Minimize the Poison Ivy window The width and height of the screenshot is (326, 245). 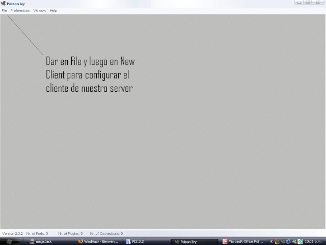pos(299,2)
